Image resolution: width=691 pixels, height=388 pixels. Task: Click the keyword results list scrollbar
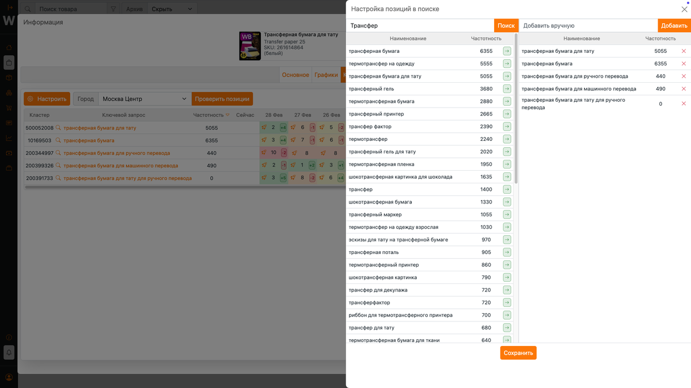point(516,109)
